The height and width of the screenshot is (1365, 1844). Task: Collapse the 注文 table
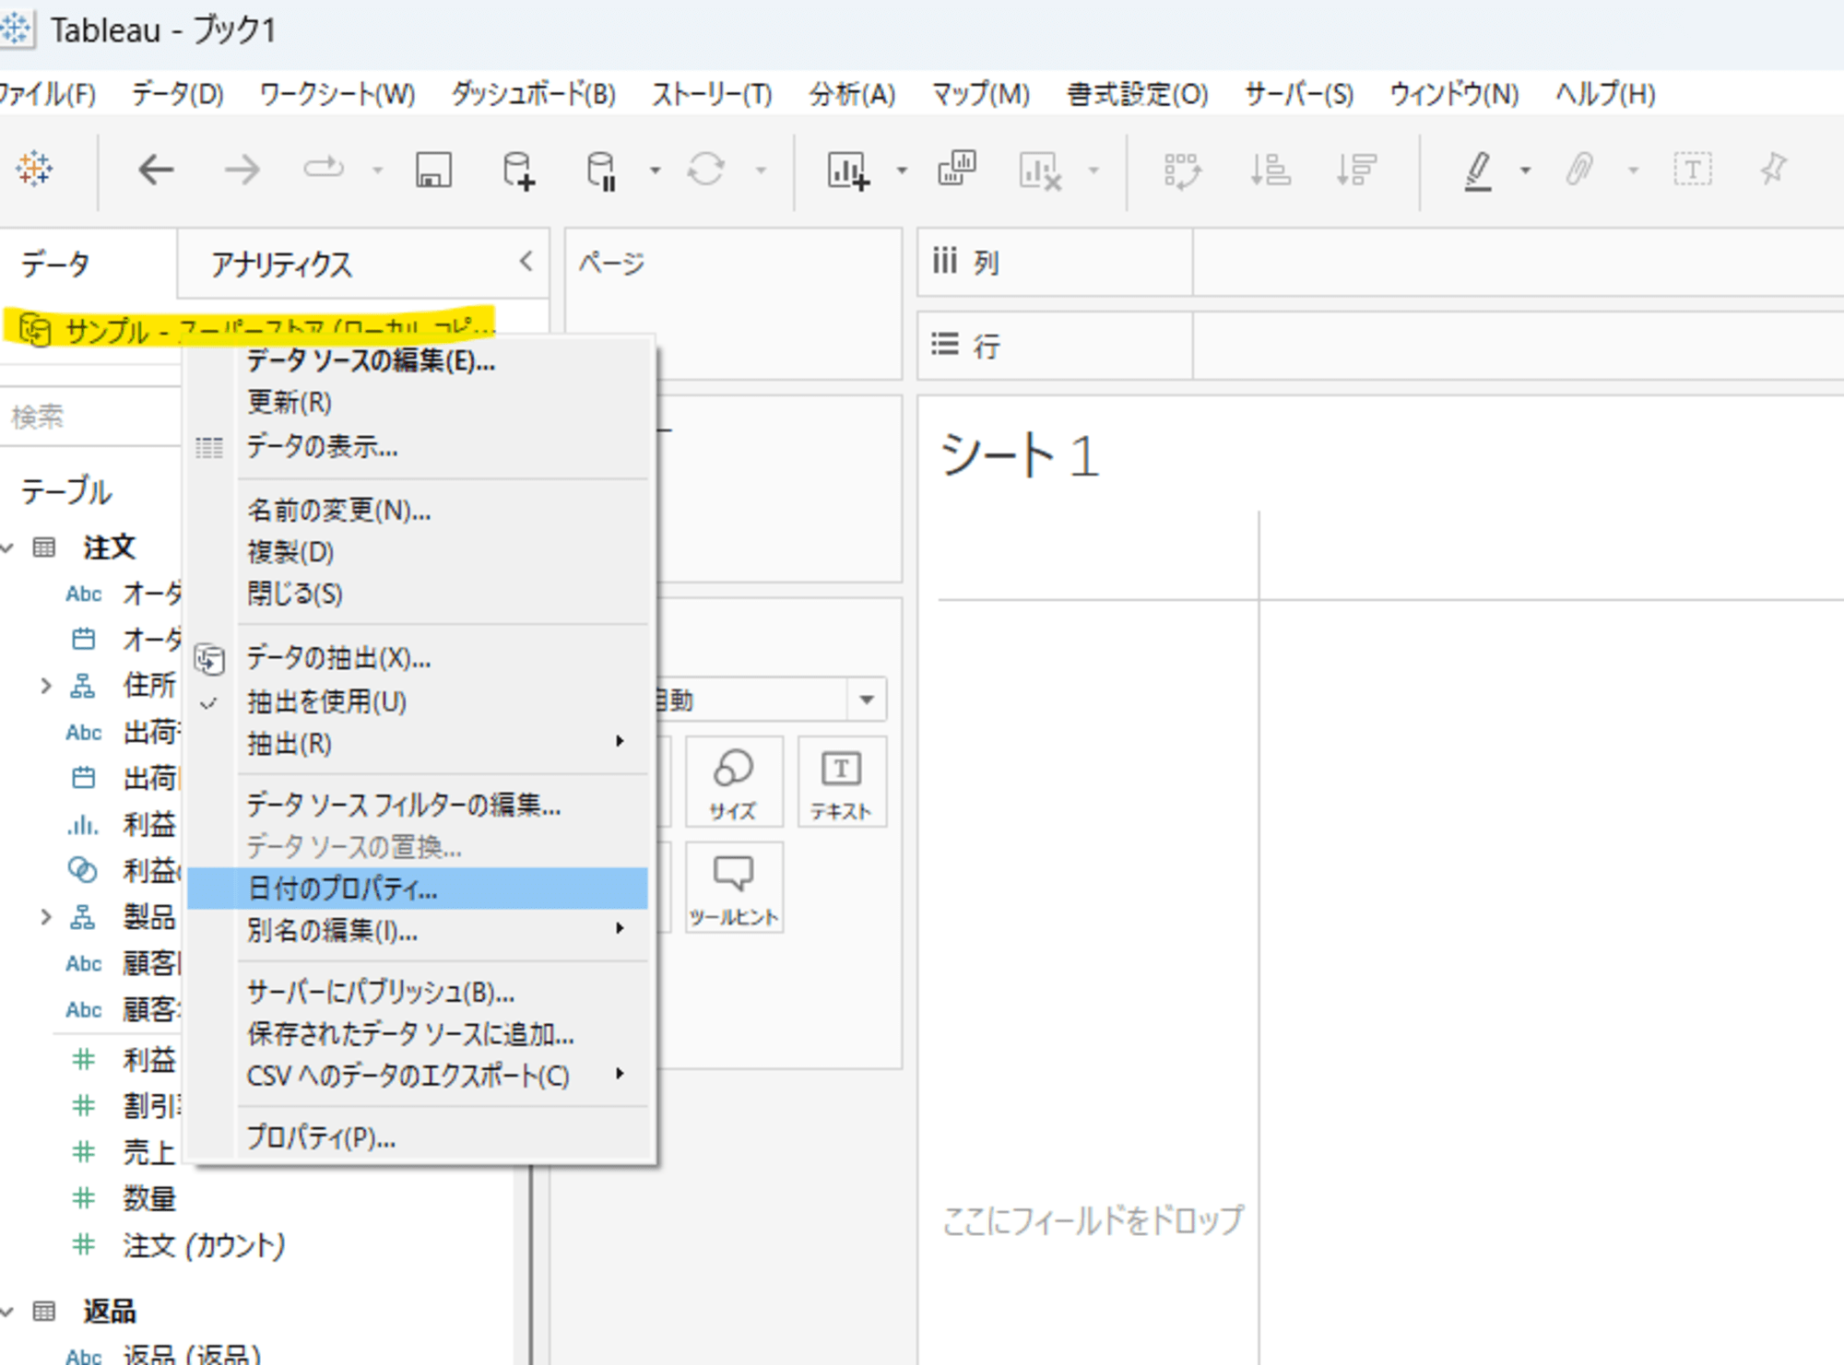[x=8, y=548]
